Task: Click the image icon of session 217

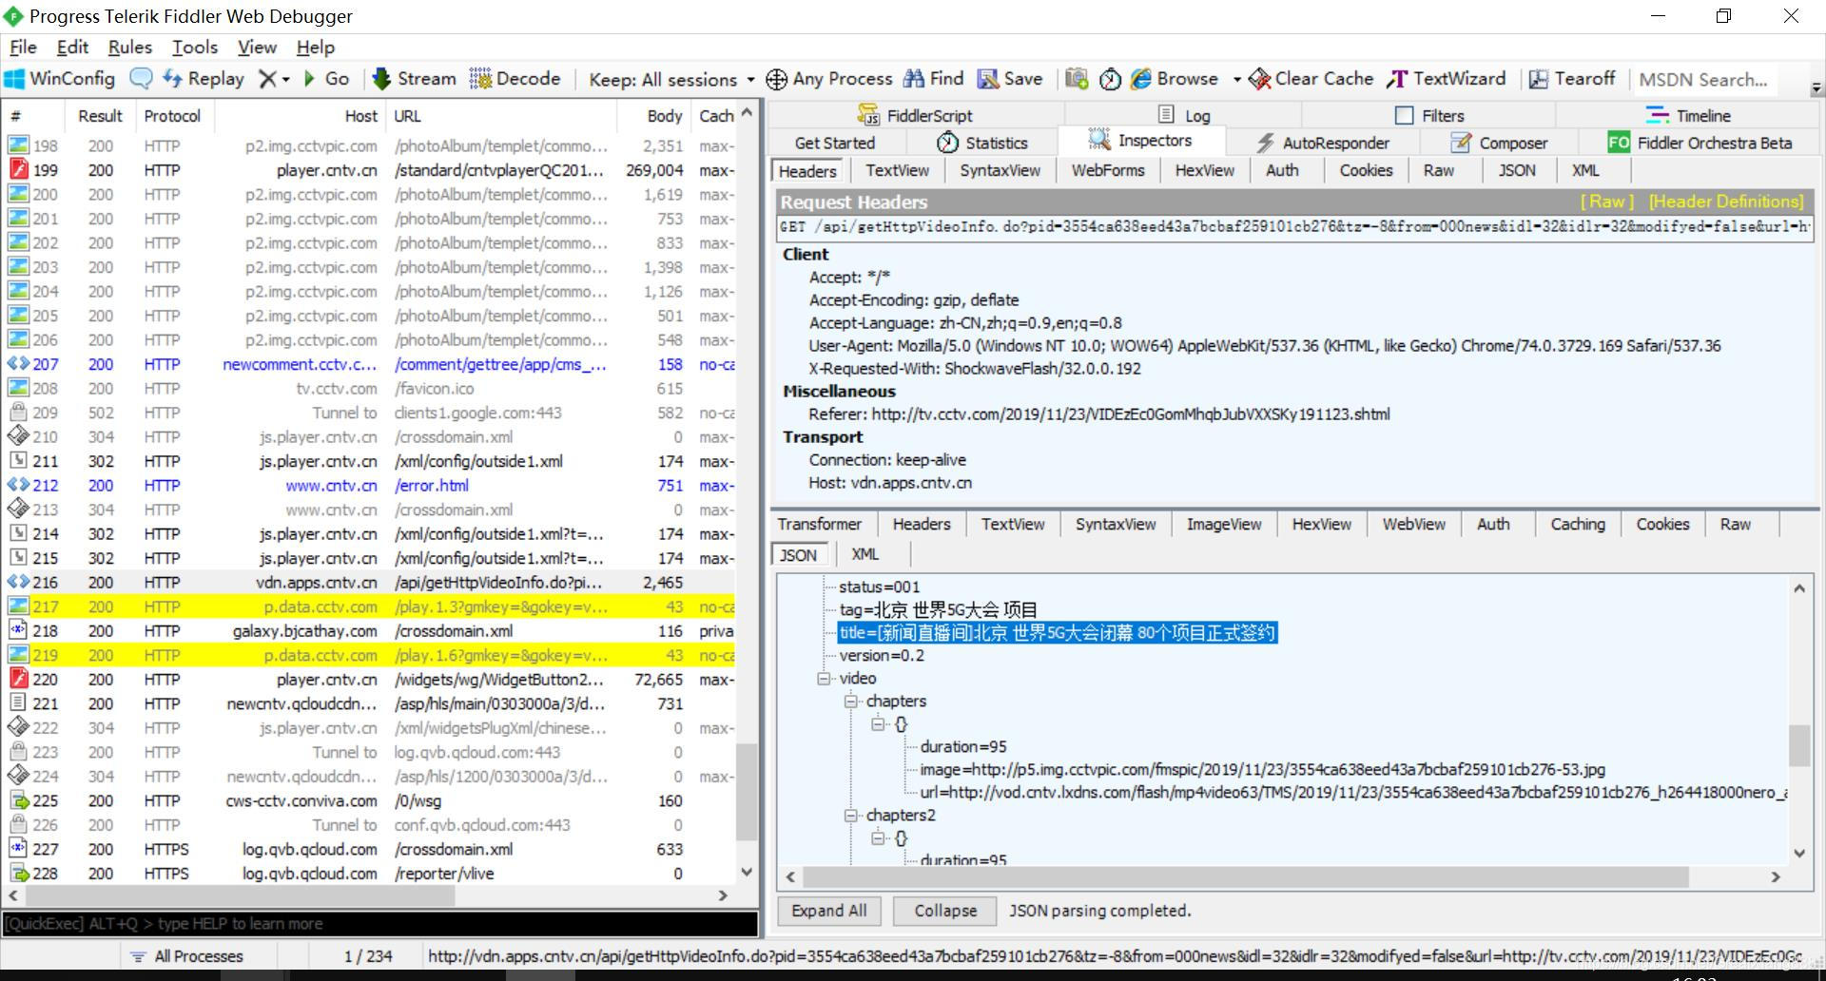Action: point(18,606)
